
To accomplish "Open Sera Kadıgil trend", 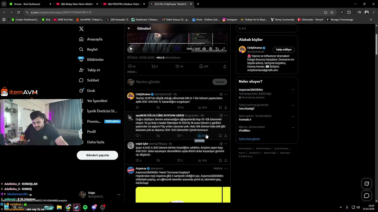I will pyautogui.click(x=246, y=109).
